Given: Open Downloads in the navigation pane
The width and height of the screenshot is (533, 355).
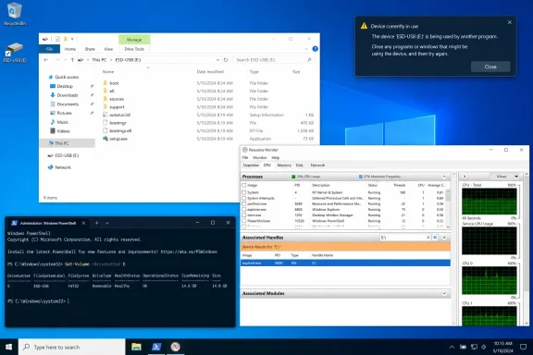Looking at the screenshot, I should 68,95.
